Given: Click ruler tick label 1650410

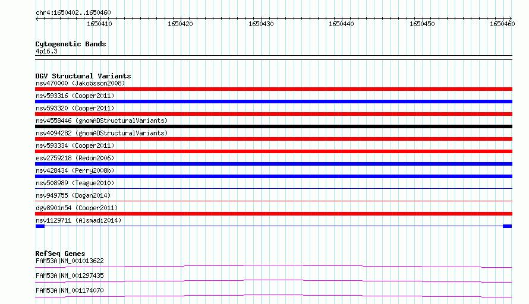Looking at the screenshot, I should tap(99, 24).
